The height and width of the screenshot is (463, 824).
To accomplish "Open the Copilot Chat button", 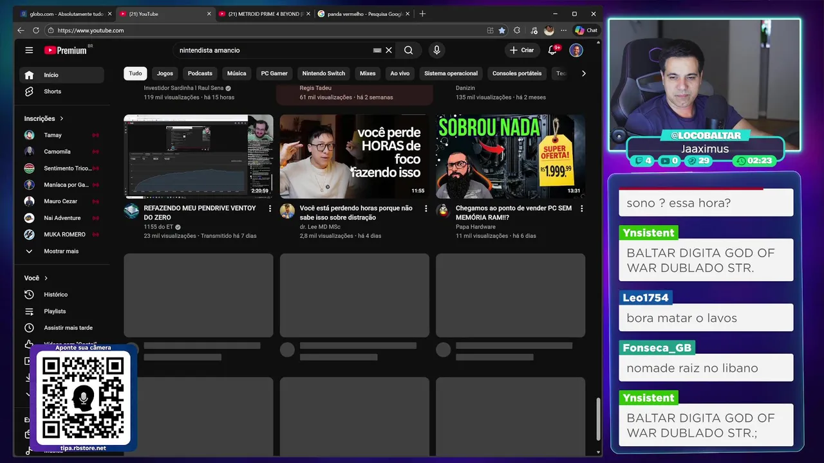I will click(586, 30).
